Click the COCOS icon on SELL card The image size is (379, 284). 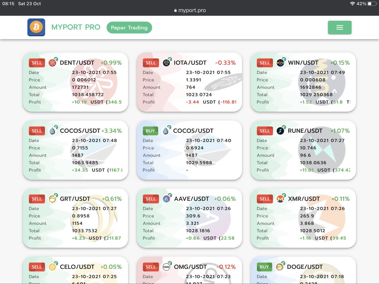52,131
